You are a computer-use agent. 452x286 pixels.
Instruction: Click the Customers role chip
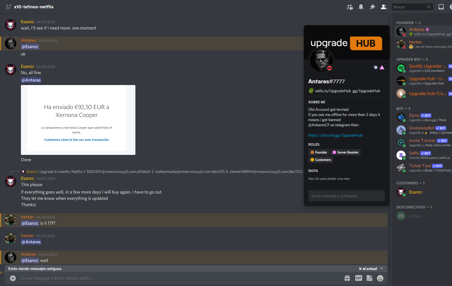[321, 160]
